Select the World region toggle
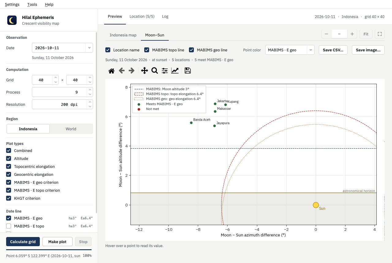The image size is (392, 263). [x=71, y=129]
